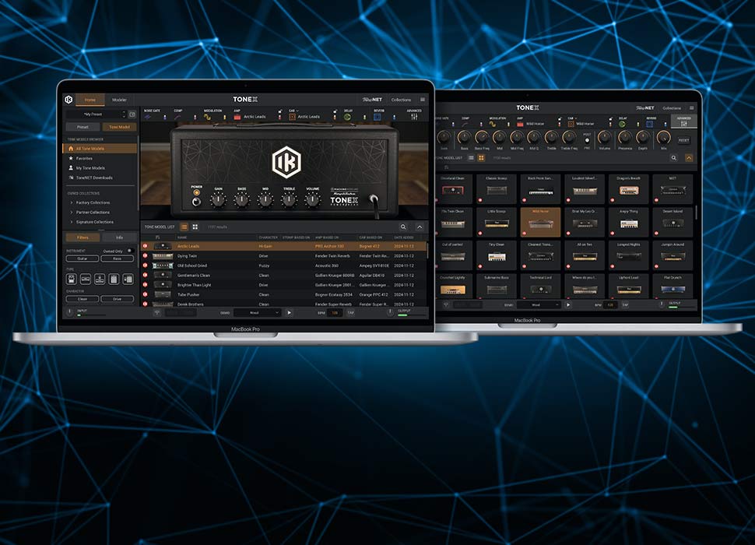Click the amp Gain knob
Screen dimensions: 755x545
point(218,200)
